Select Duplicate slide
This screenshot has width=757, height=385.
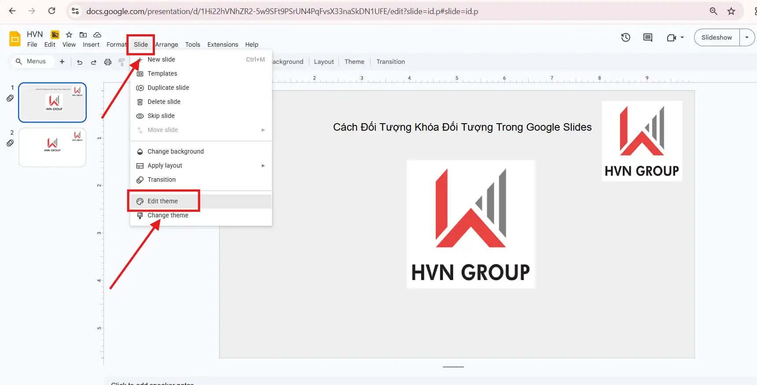tap(201, 88)
